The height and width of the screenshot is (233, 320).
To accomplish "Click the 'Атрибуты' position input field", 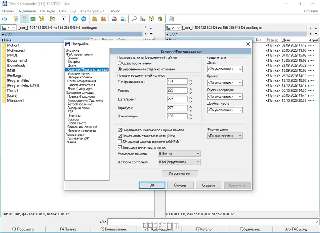I will (x=177, y=108).
